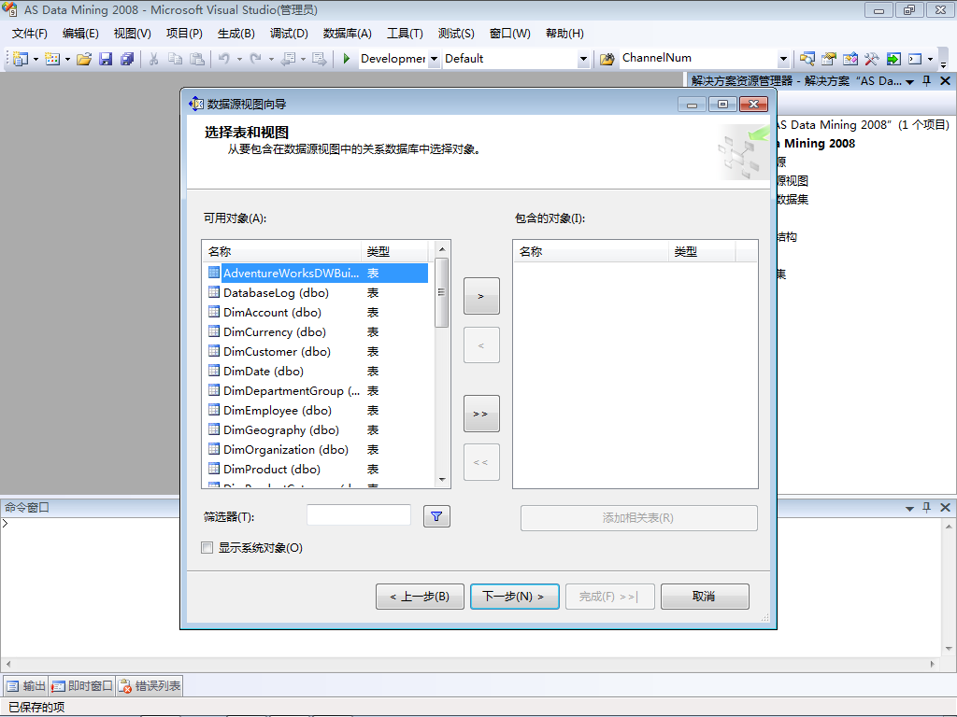957x717 pixels.
Task: Pin the Solution Explorer panel
Action: [x=926, y=80]
